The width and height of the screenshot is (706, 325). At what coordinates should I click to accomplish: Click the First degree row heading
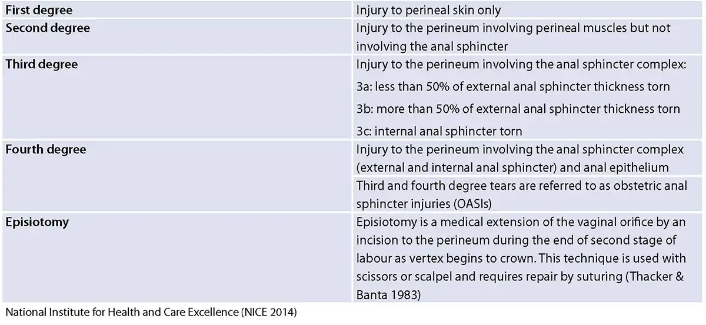coord(39,9)
